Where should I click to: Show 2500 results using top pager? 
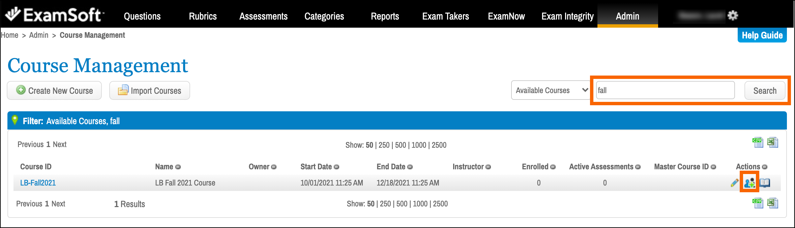[x=439, y=145]
